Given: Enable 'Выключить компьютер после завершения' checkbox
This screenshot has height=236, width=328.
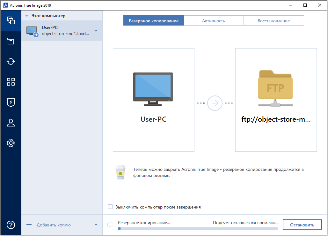Looking at the screenshot, I should [110, 207].
